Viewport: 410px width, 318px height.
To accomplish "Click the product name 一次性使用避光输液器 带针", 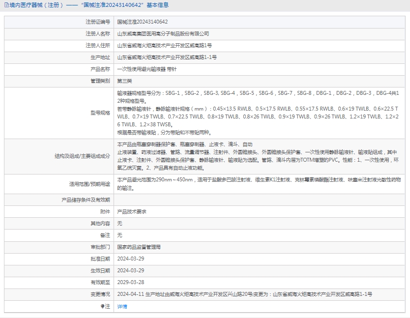I will (x=146, y=69).
